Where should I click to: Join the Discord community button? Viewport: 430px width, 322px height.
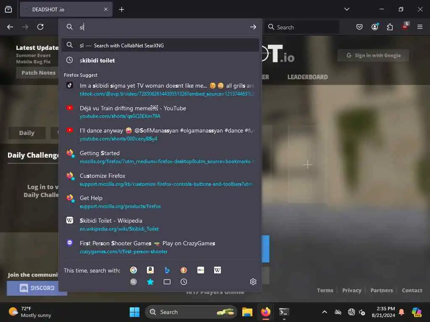[37, 288]
